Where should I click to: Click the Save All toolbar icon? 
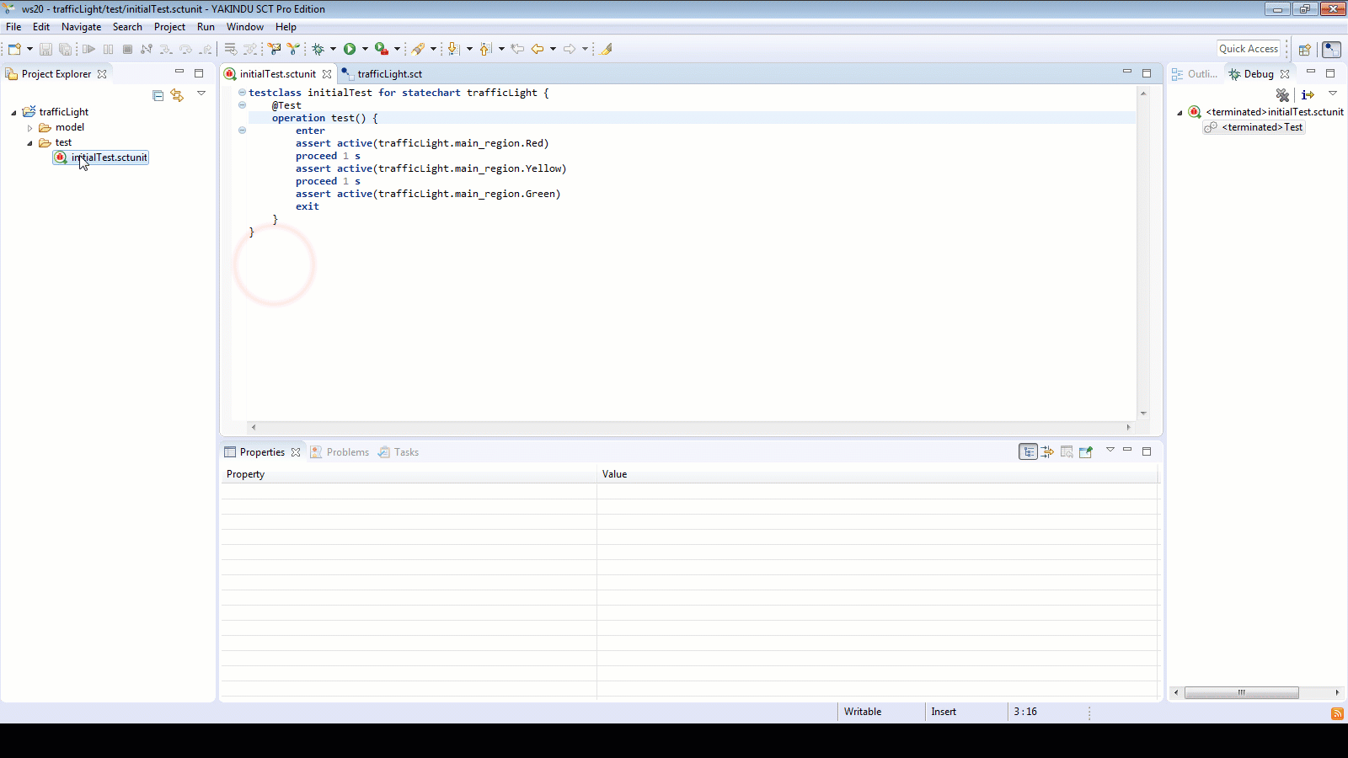point(65,49)
